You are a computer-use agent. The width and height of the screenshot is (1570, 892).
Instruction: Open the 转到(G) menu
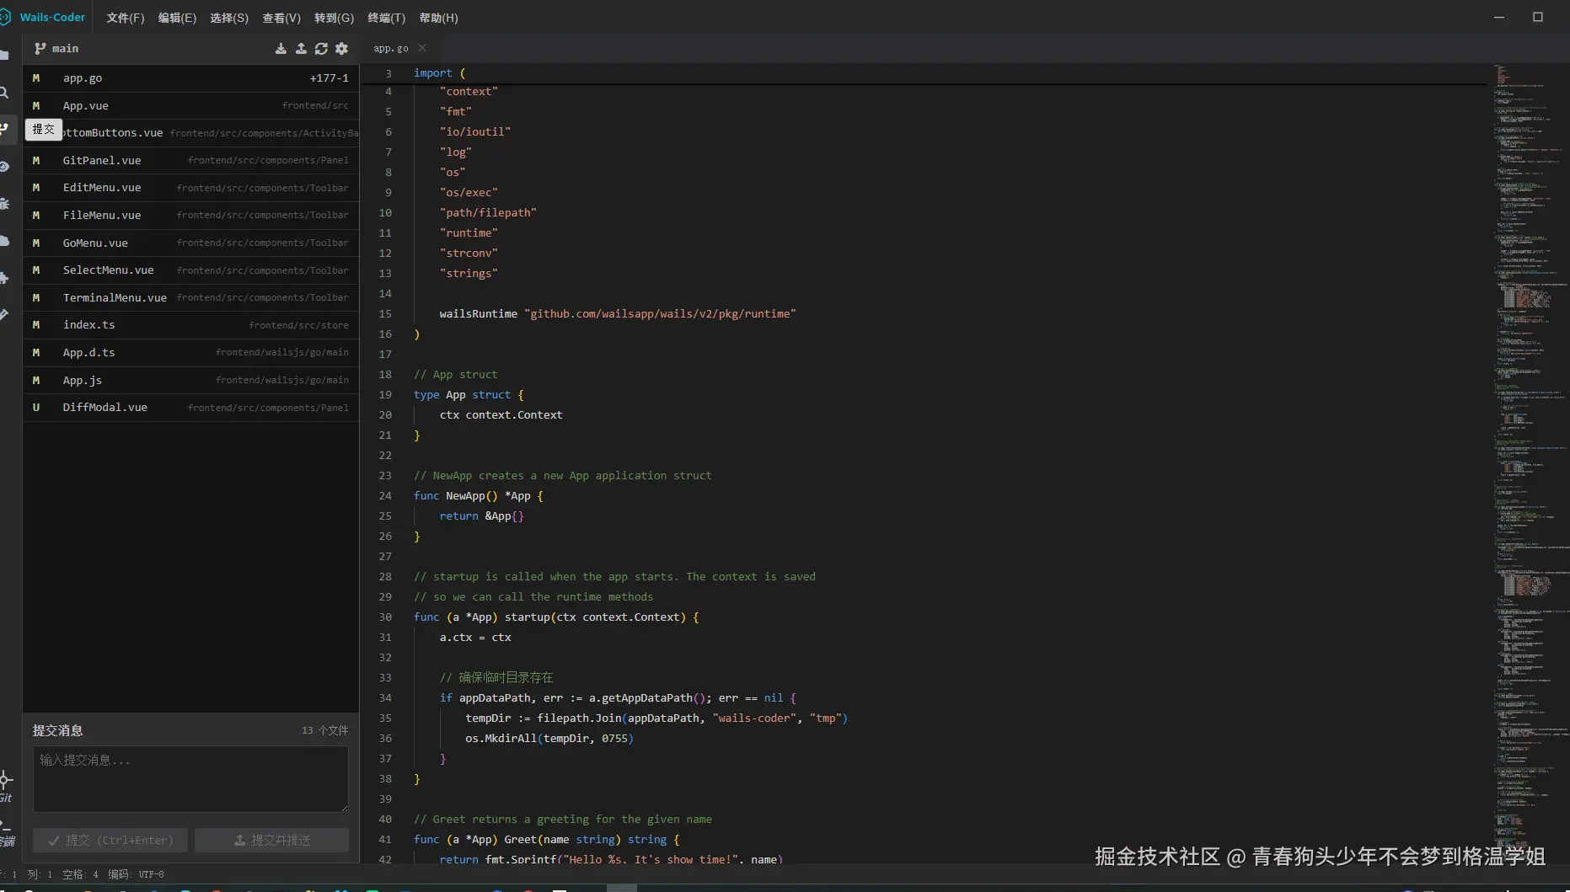pyautogui.click(x=334, y=18)
